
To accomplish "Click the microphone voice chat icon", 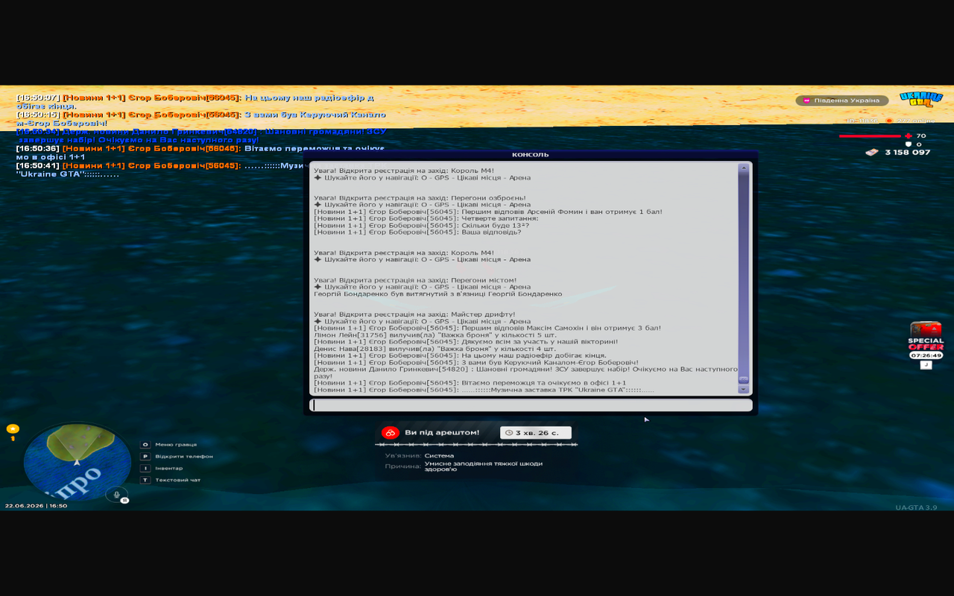I will point(116,494).
